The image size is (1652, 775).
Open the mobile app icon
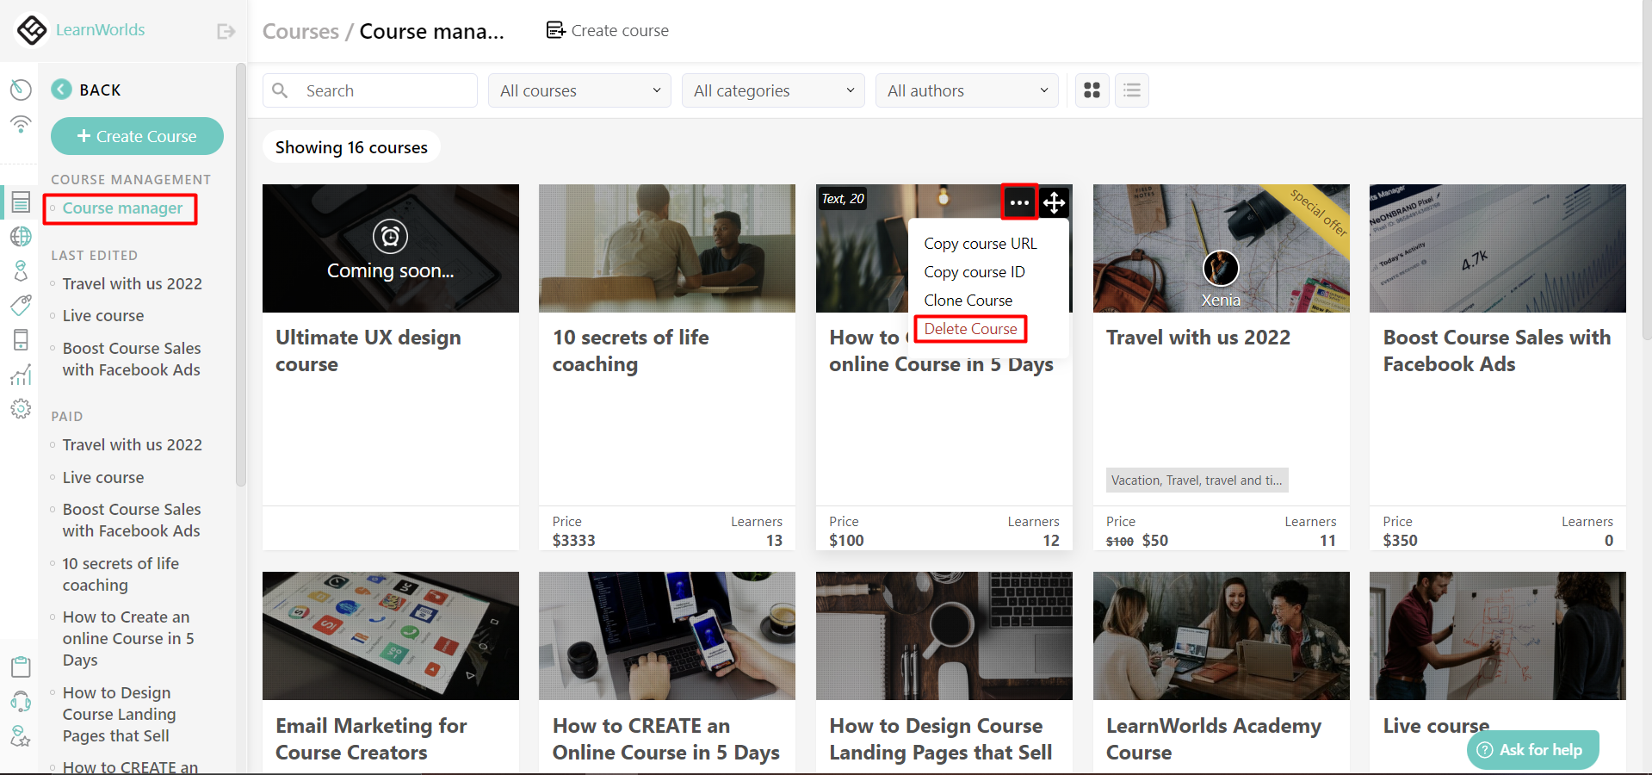tap(21, 339)
